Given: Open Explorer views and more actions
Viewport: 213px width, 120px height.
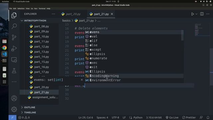Looking at the screenshot, I should click(x=53, y=14).
